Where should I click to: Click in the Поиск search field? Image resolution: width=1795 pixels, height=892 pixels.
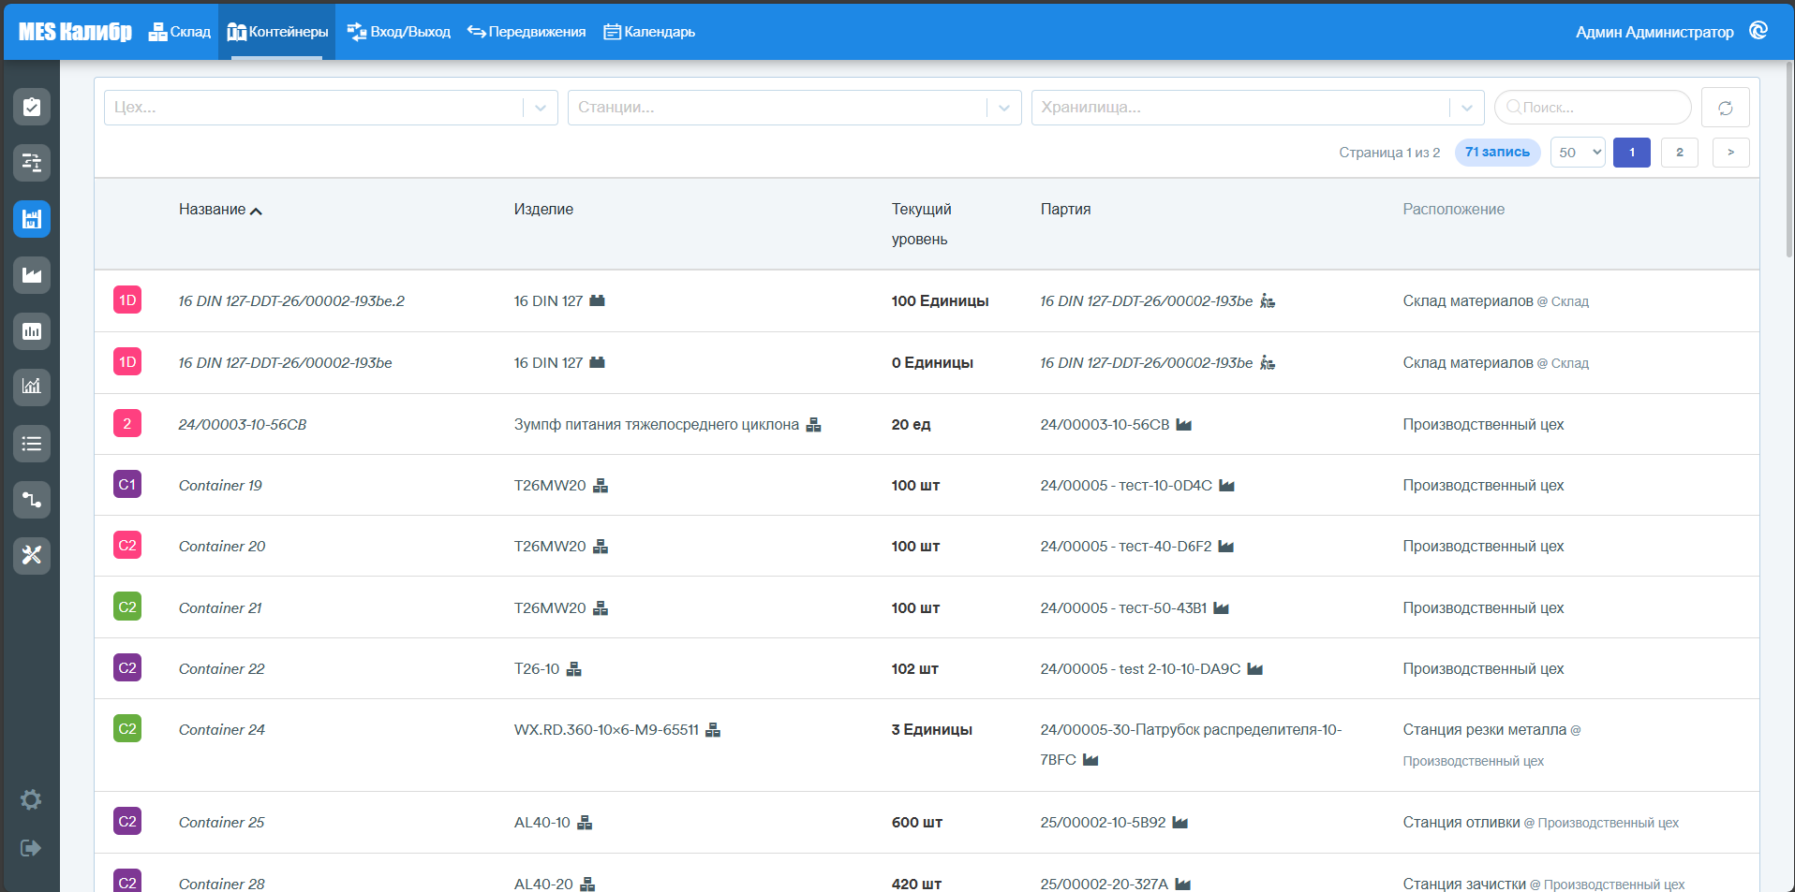[1593, 108]
